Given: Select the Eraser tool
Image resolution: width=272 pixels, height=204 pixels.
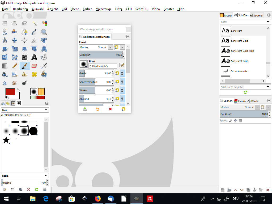Looking at the screenshot, I should click(x=34, y=66).
